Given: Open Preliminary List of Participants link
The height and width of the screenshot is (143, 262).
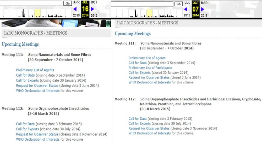Looking at the screenshot, I should [x=150, y=68].
